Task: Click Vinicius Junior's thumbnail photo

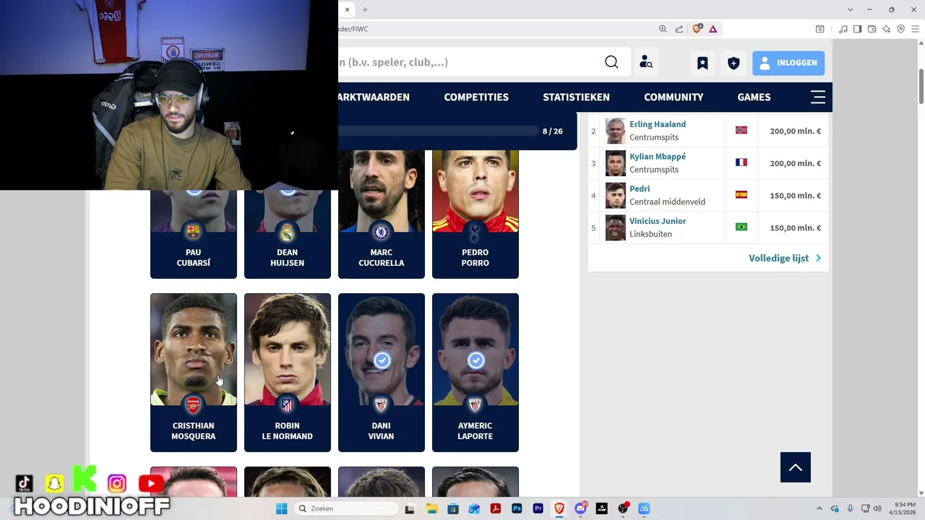Action: 616,227
